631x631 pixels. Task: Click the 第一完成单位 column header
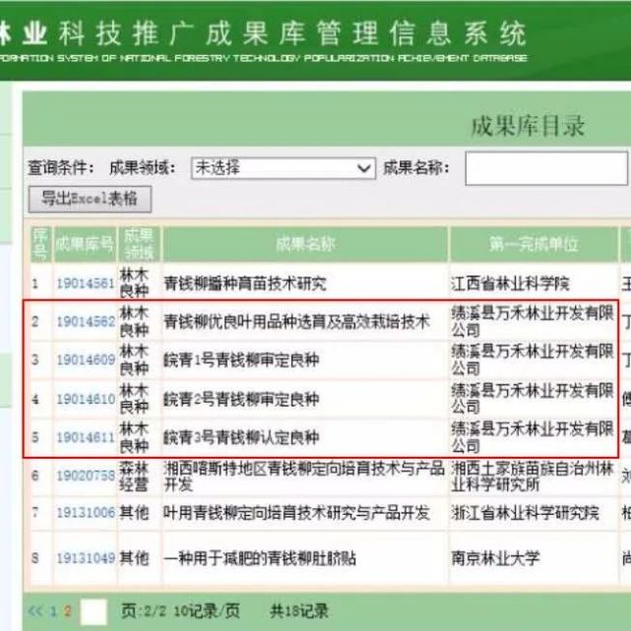pos(534,244)
